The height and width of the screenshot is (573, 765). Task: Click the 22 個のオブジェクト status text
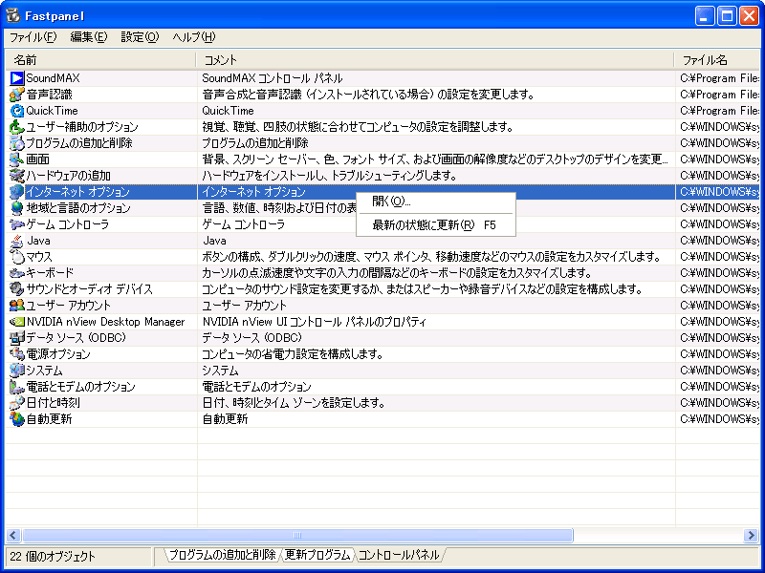click(x=53, y=557)
